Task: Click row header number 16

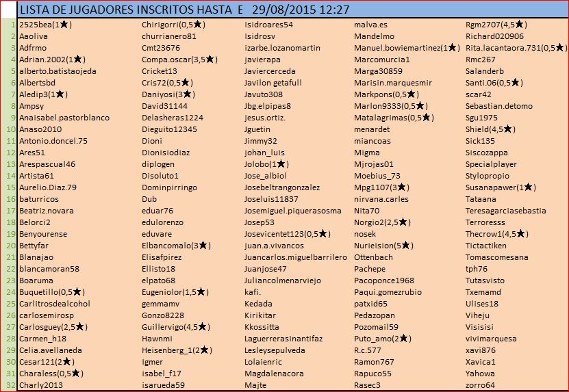Action: click(10, 199)
